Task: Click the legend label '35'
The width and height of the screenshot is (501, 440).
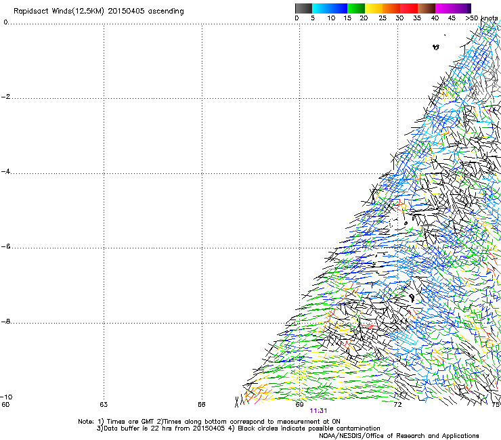Action: pyautogui.click(x=417, y=18)
